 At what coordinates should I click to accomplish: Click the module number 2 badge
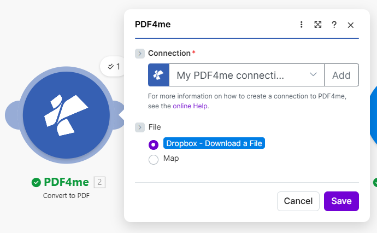(x=99, y=182)
